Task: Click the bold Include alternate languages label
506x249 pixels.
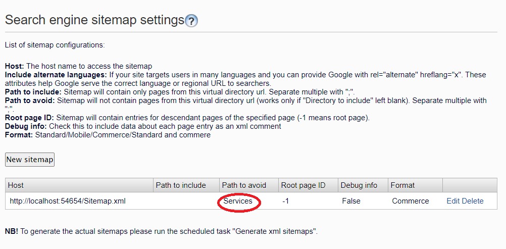Action: (x=55, y=75)
